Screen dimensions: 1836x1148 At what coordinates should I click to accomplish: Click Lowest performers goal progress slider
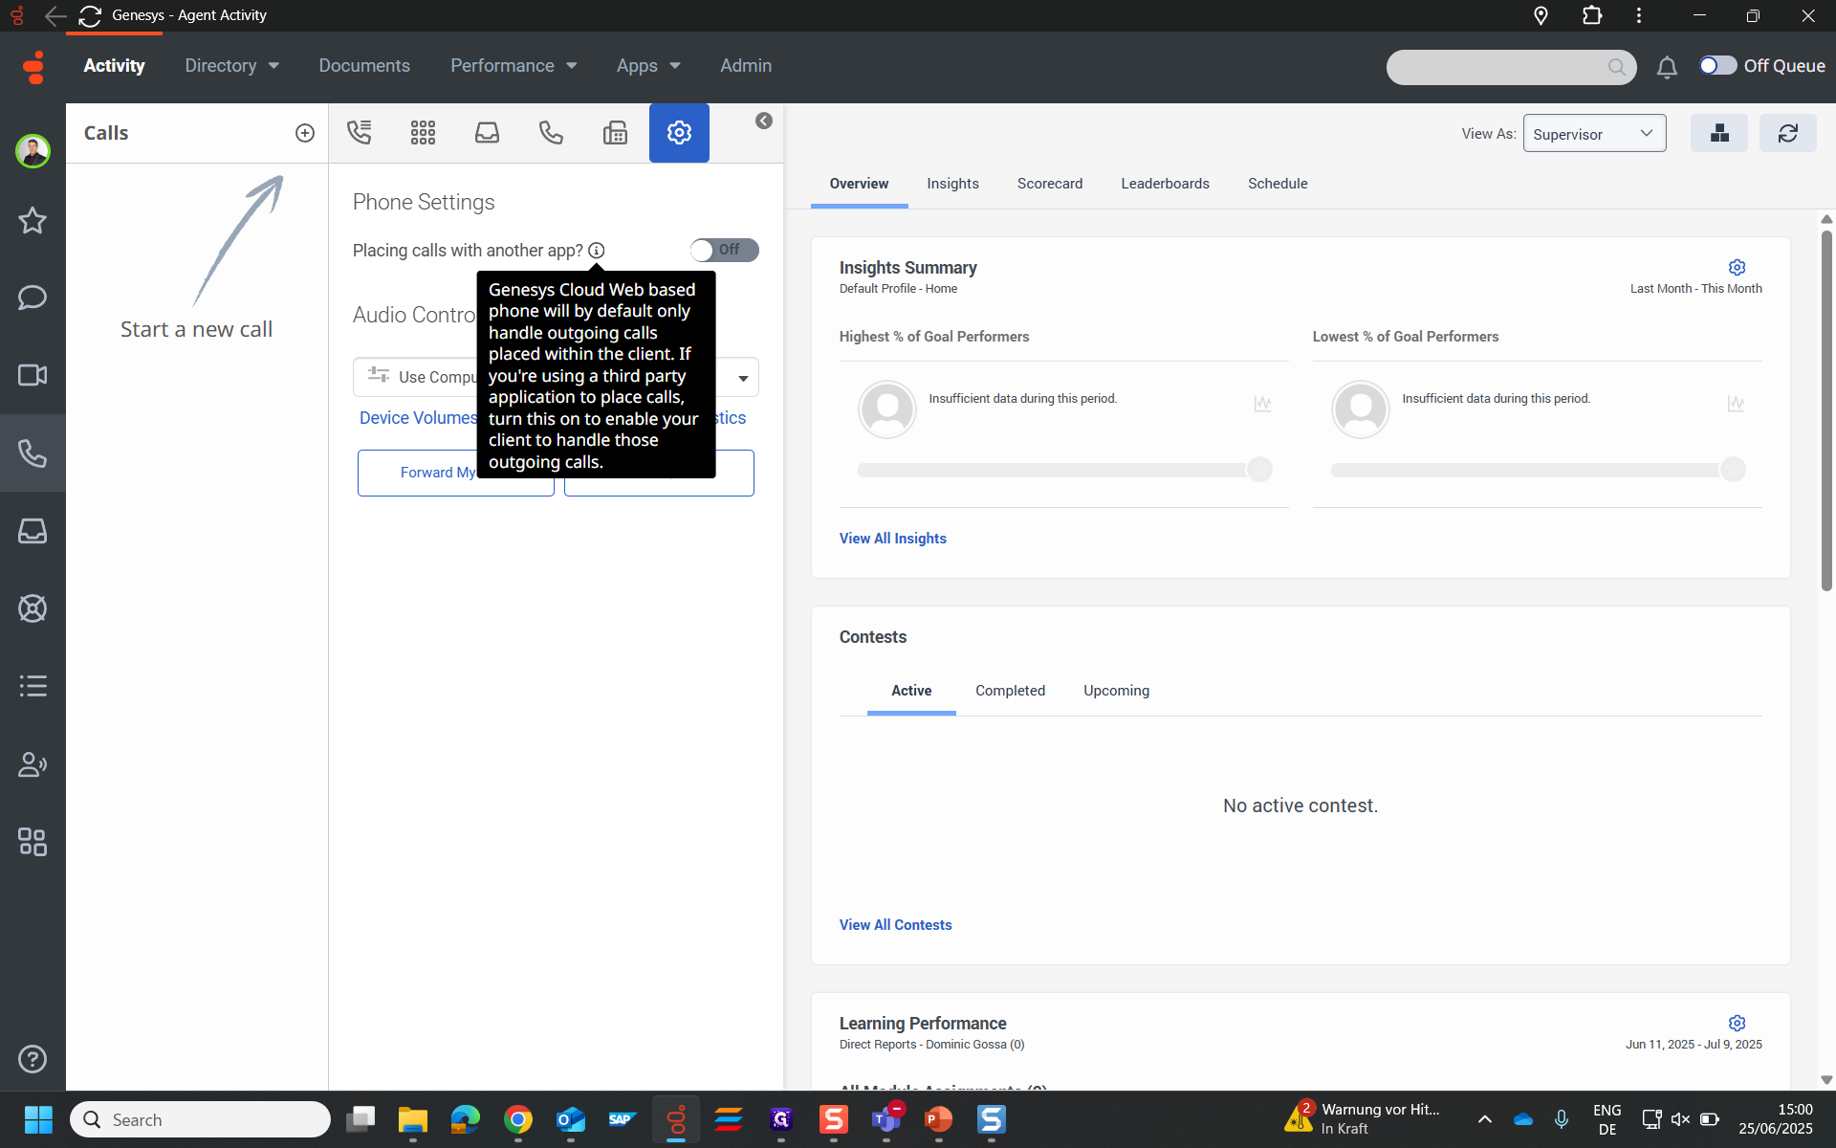coord(1538,470)
